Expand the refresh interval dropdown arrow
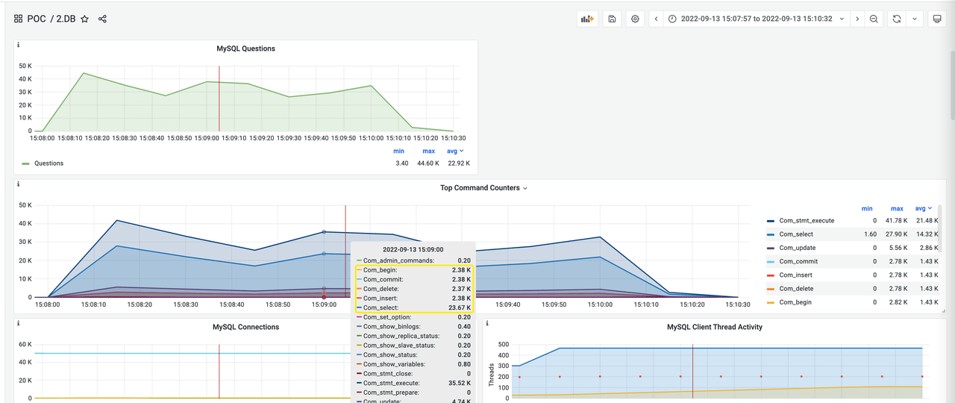Viewport: 955px width, 403px height. tap(915, 19)
